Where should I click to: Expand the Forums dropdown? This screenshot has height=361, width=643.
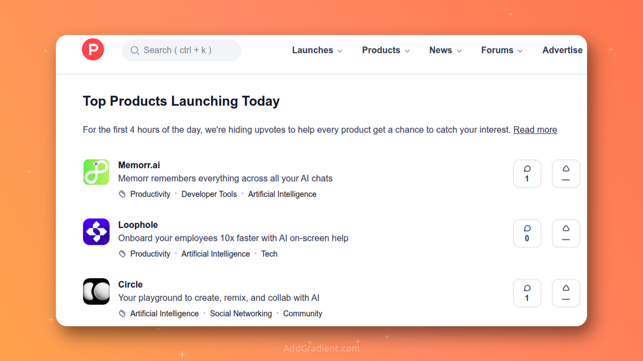point(501,50)
